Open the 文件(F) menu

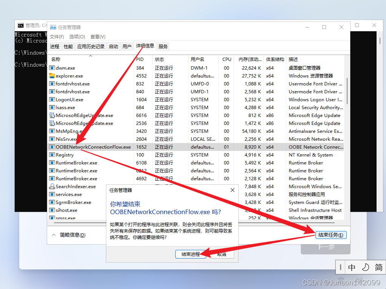(x=57, y=37)
